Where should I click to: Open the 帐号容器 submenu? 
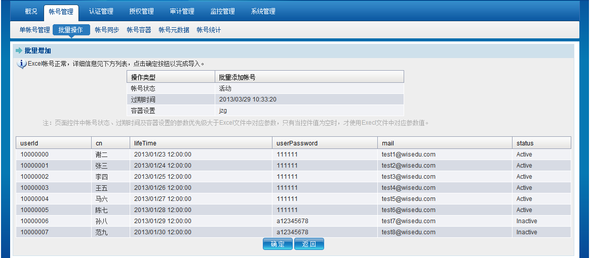(x=139, y=30)
